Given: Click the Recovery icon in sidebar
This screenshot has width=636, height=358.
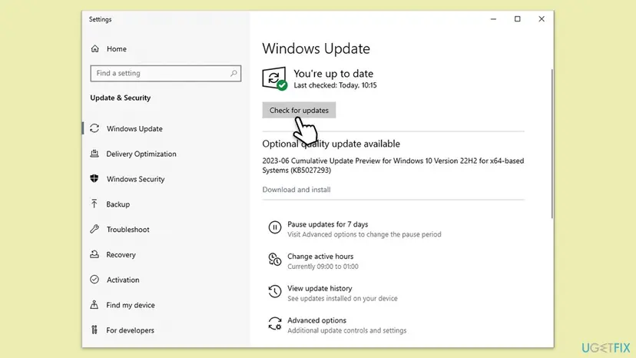Looking at the screenshot, I should pos(94,254).
